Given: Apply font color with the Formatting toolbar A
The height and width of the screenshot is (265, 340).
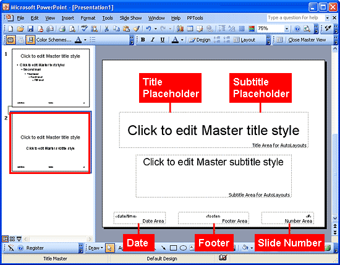Looking at the screenshot, I should 175,40.
